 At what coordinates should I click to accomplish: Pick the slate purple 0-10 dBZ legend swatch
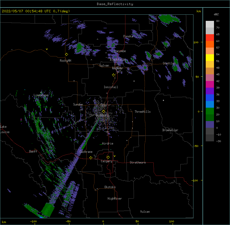tap(210, 125)
